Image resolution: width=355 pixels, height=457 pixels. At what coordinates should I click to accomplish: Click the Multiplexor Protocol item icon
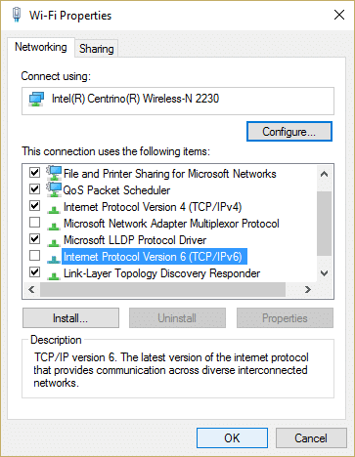click(x=53, y=226)
